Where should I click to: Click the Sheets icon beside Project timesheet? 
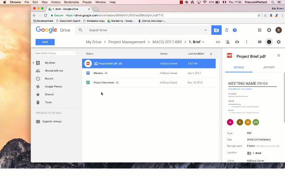pos(88,82)
